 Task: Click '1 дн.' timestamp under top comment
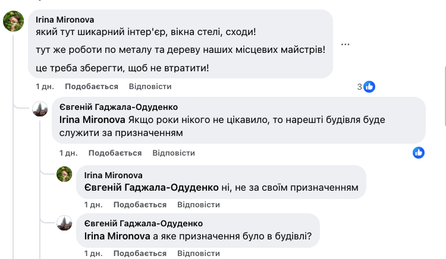(45, 87)
